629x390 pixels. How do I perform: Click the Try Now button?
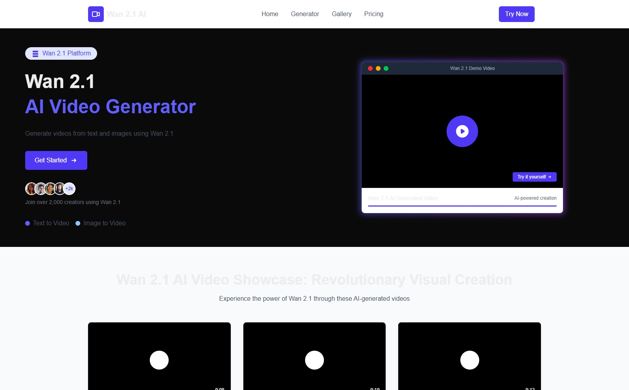(517, 14)
